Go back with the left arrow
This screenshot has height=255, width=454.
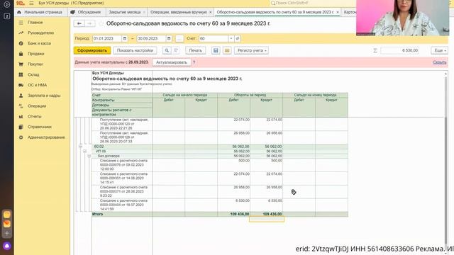coord(79,23)
